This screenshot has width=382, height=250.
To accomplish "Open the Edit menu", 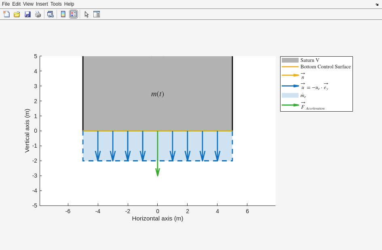I will 16,4.
